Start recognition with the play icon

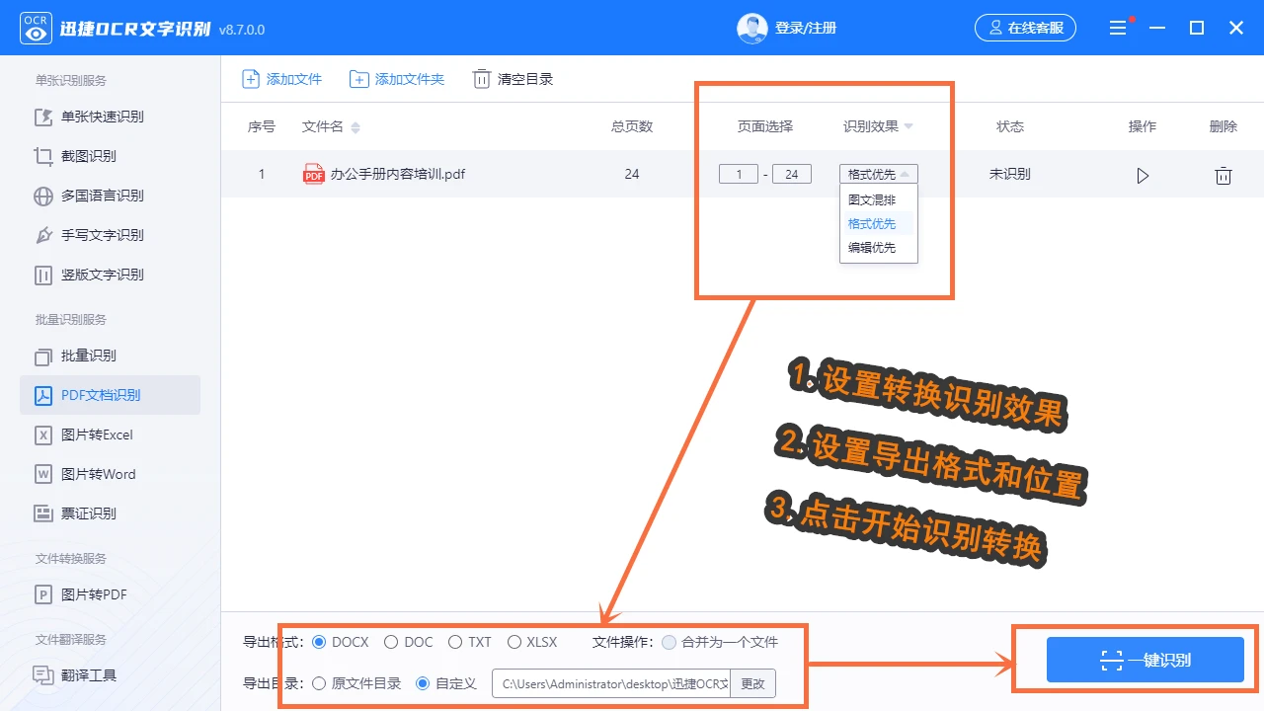pos(1143,176)
